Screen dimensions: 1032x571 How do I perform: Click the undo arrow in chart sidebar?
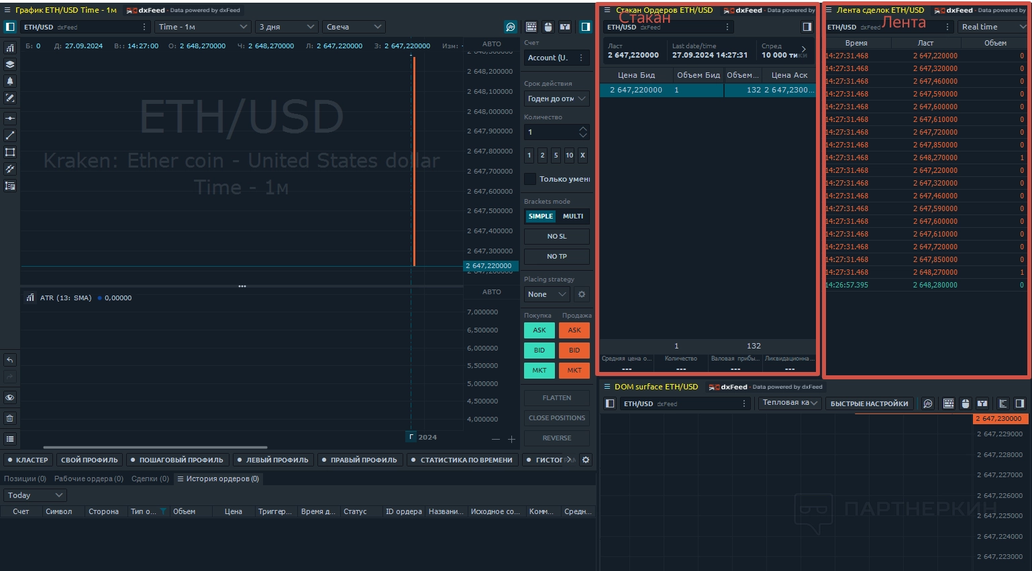tap(10, 360)
